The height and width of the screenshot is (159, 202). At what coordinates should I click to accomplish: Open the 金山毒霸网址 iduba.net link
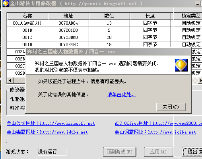click(47, 132)
